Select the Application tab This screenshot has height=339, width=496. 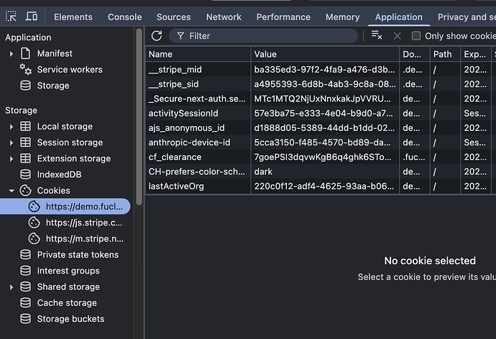(398, 17)
